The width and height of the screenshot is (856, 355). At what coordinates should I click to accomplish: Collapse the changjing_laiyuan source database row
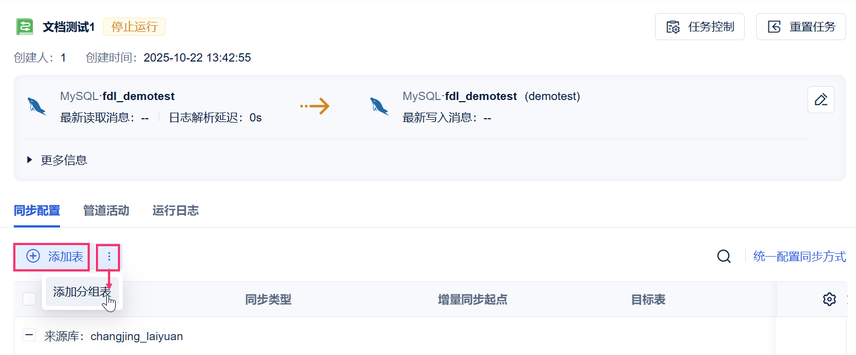(x=30, y=335)
